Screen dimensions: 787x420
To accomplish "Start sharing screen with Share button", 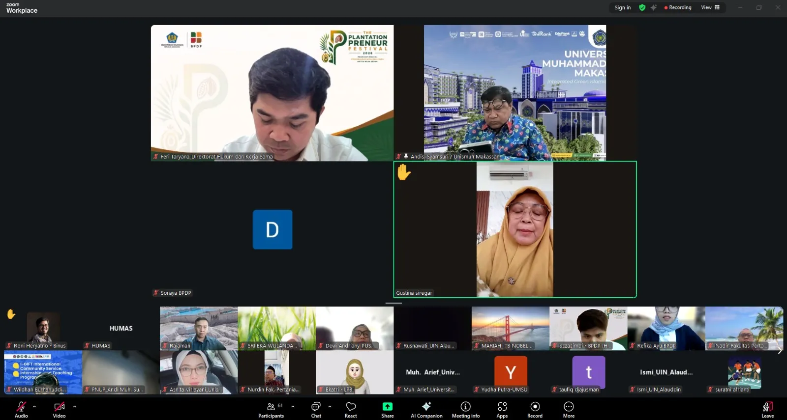I will [x=388, y=409].
